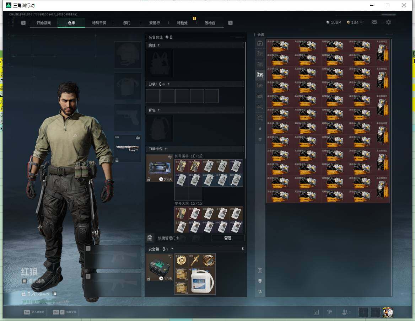
Task: Click the help icon beside 胸挂
Action: point(158,45)
